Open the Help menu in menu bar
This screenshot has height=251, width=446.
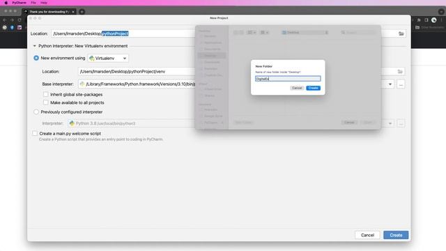pos(44,3)
